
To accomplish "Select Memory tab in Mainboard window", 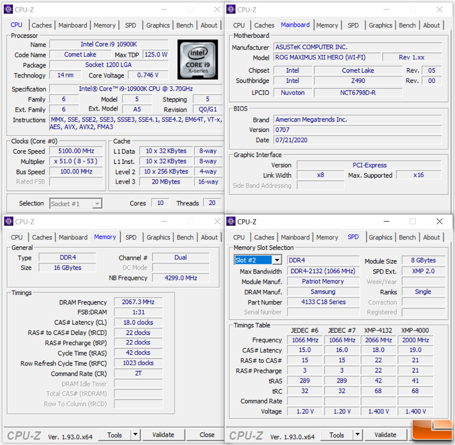I will coord(327,25).
